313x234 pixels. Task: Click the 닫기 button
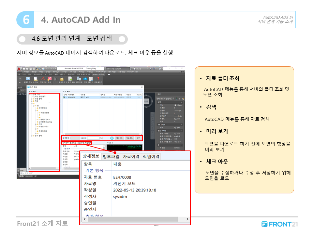click(139, 138)
